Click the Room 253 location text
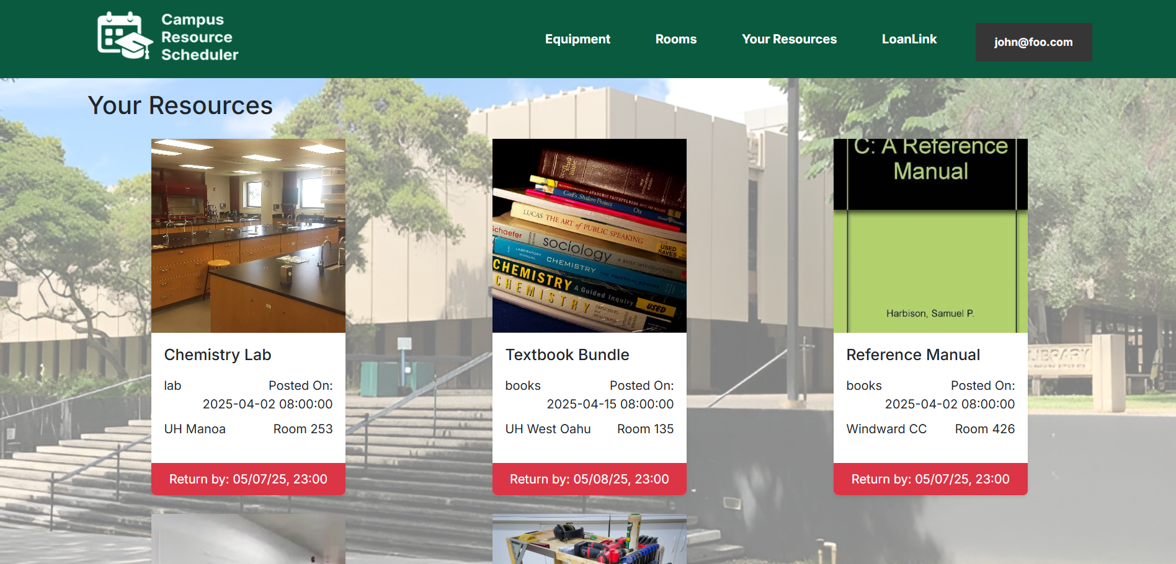 [303, 429]
